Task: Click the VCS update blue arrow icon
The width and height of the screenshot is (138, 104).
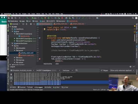Action: click(x=80, y=18)
